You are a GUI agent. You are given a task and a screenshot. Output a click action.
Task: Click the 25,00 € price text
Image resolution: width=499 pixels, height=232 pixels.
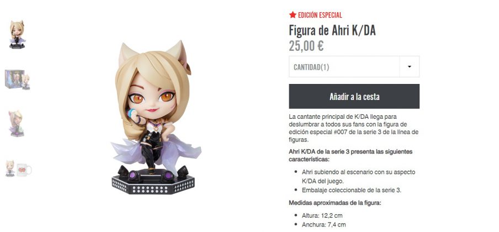[x=306, y=46]
